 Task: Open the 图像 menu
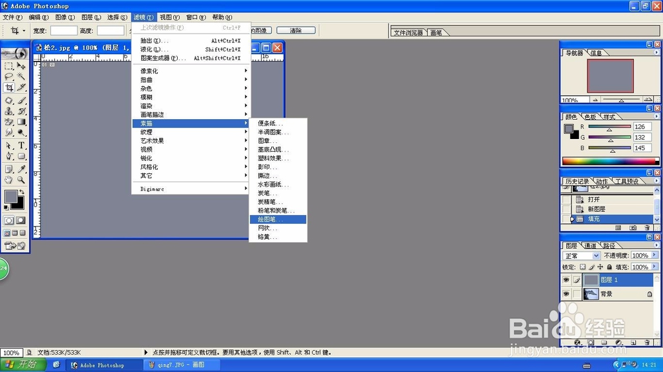65,17
